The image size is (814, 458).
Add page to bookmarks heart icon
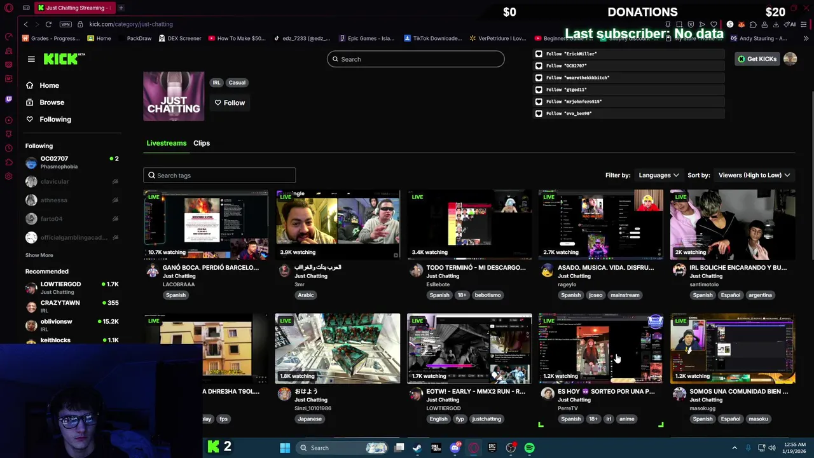[x=714, y=24]
